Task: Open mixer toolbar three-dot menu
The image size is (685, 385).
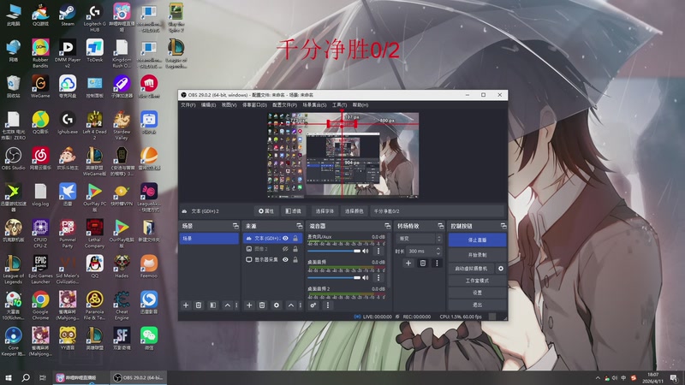Action: pos(328,305)
